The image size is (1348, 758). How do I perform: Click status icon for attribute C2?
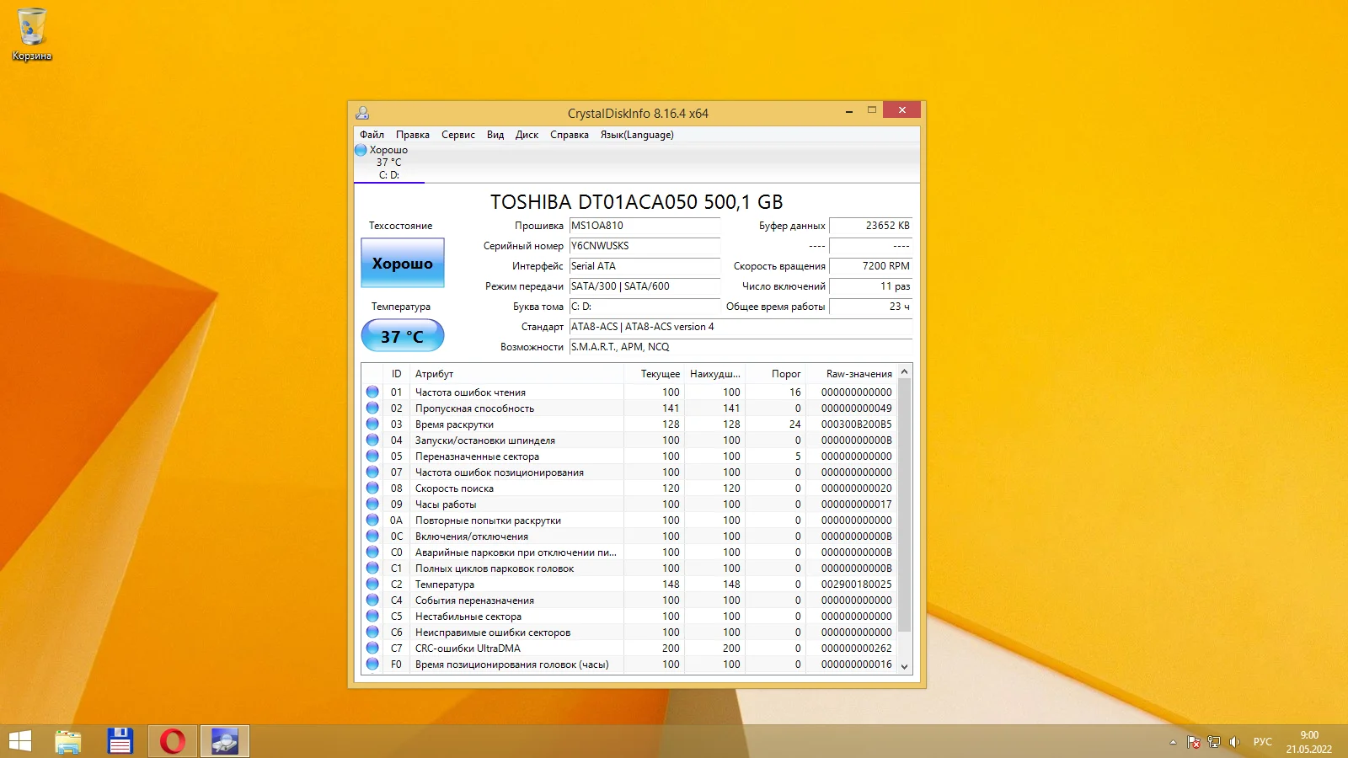click(x=372, y=584)
